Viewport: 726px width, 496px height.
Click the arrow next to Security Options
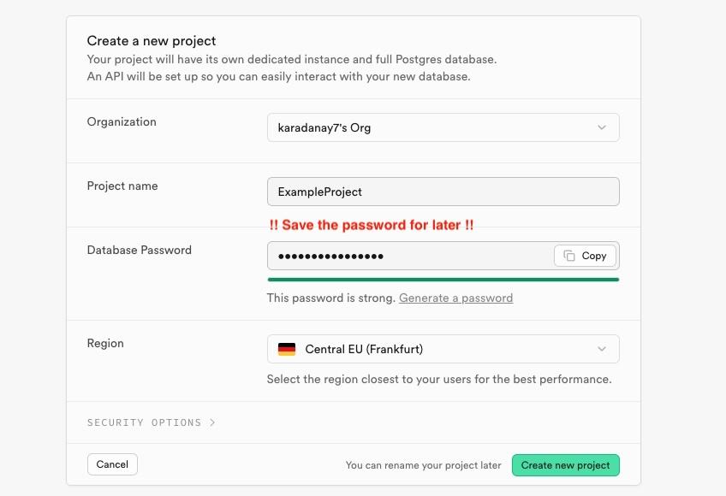pyautogui.click(x=212, y=422)
